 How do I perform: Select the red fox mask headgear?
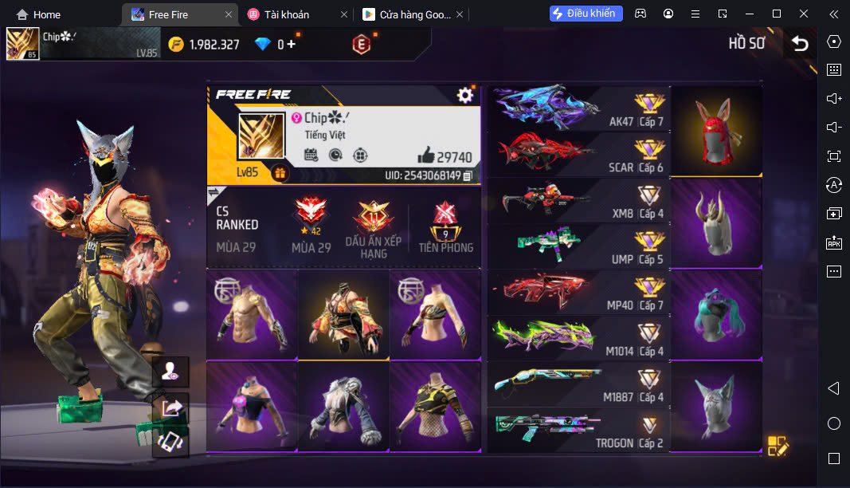point(716,131)
